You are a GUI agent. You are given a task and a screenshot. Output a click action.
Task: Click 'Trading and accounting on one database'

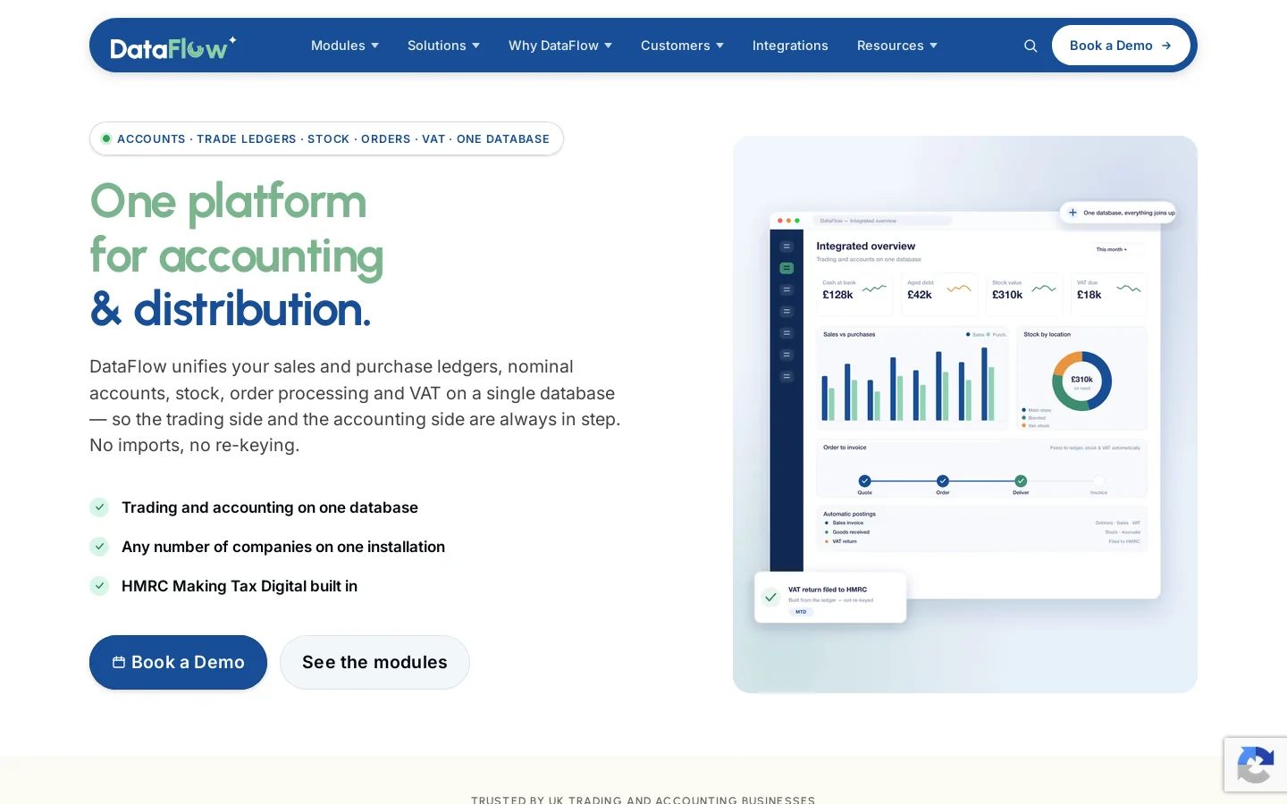coord(270,507)
